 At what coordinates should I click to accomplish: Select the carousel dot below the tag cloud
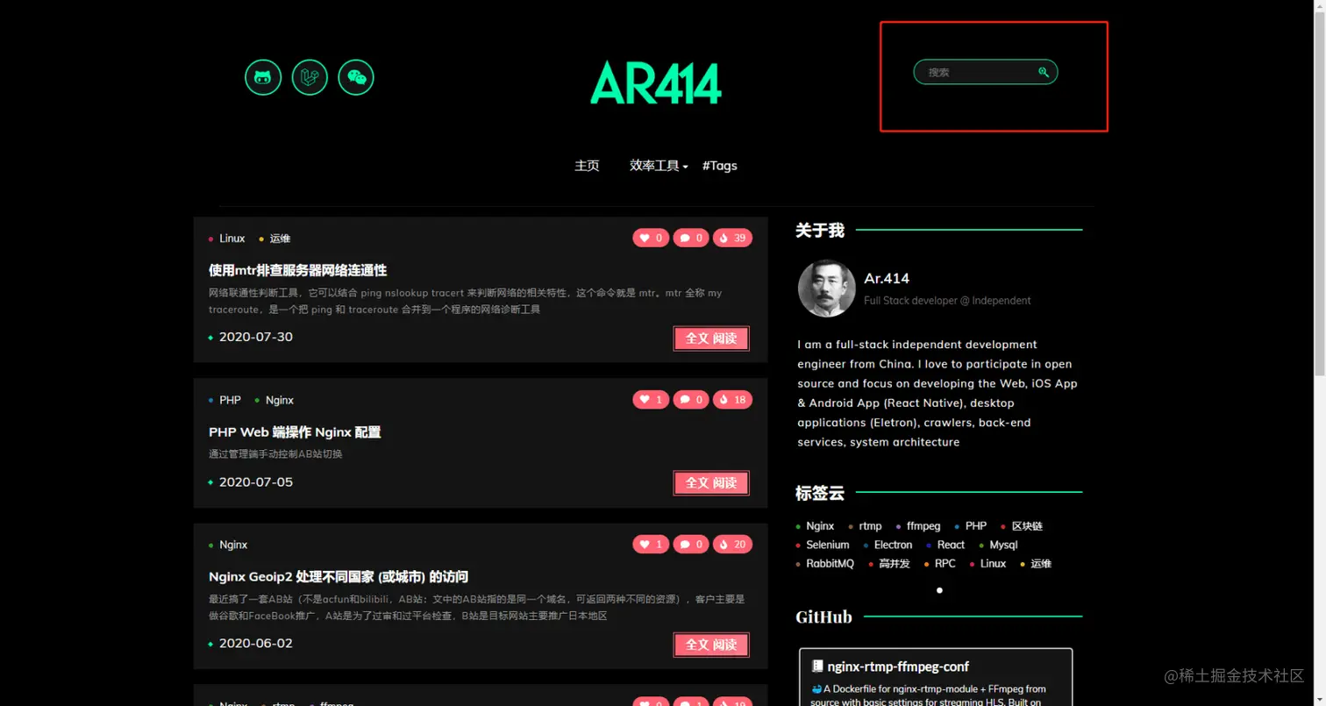pyautogui.click(x=937, y=590)
